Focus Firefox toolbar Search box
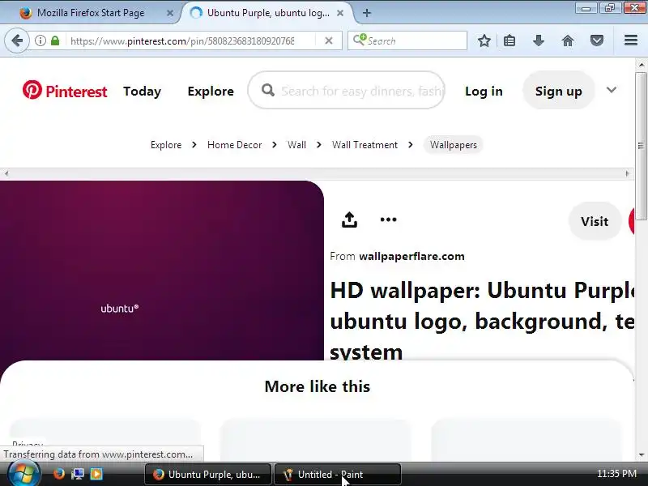 tap(407, 40)
